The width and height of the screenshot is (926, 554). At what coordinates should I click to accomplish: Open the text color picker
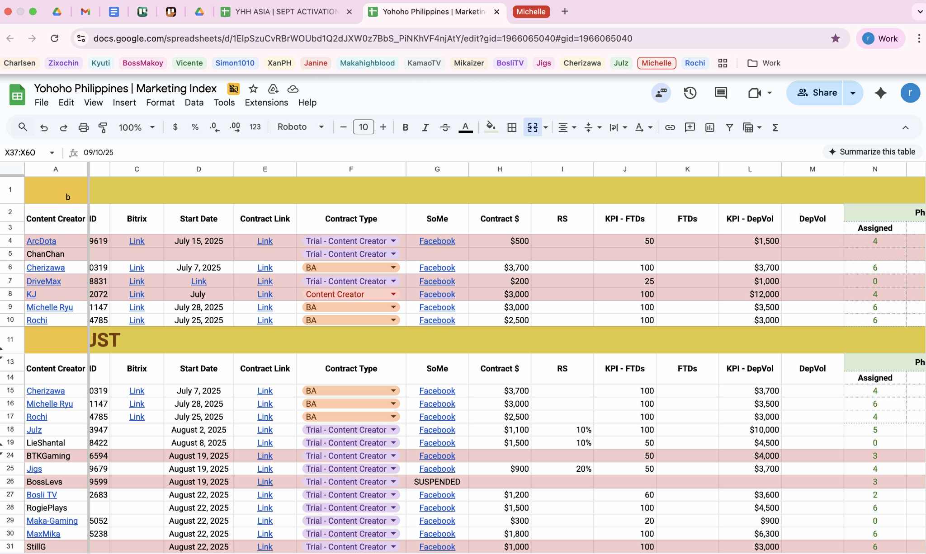(x=466, y=127)
